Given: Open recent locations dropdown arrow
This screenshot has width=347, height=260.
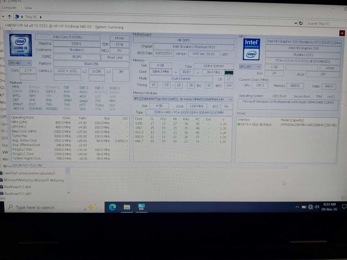Looking at the screenshot, I should [3, 17].
